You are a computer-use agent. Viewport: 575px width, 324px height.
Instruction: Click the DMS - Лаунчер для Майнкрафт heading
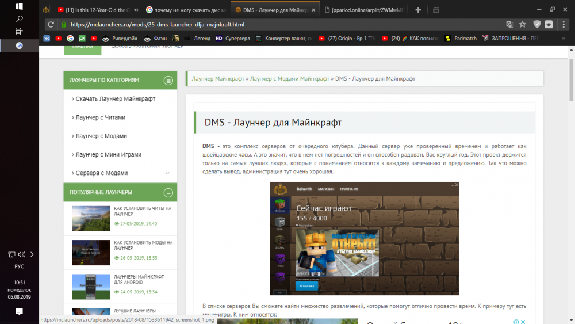point(273,122)
